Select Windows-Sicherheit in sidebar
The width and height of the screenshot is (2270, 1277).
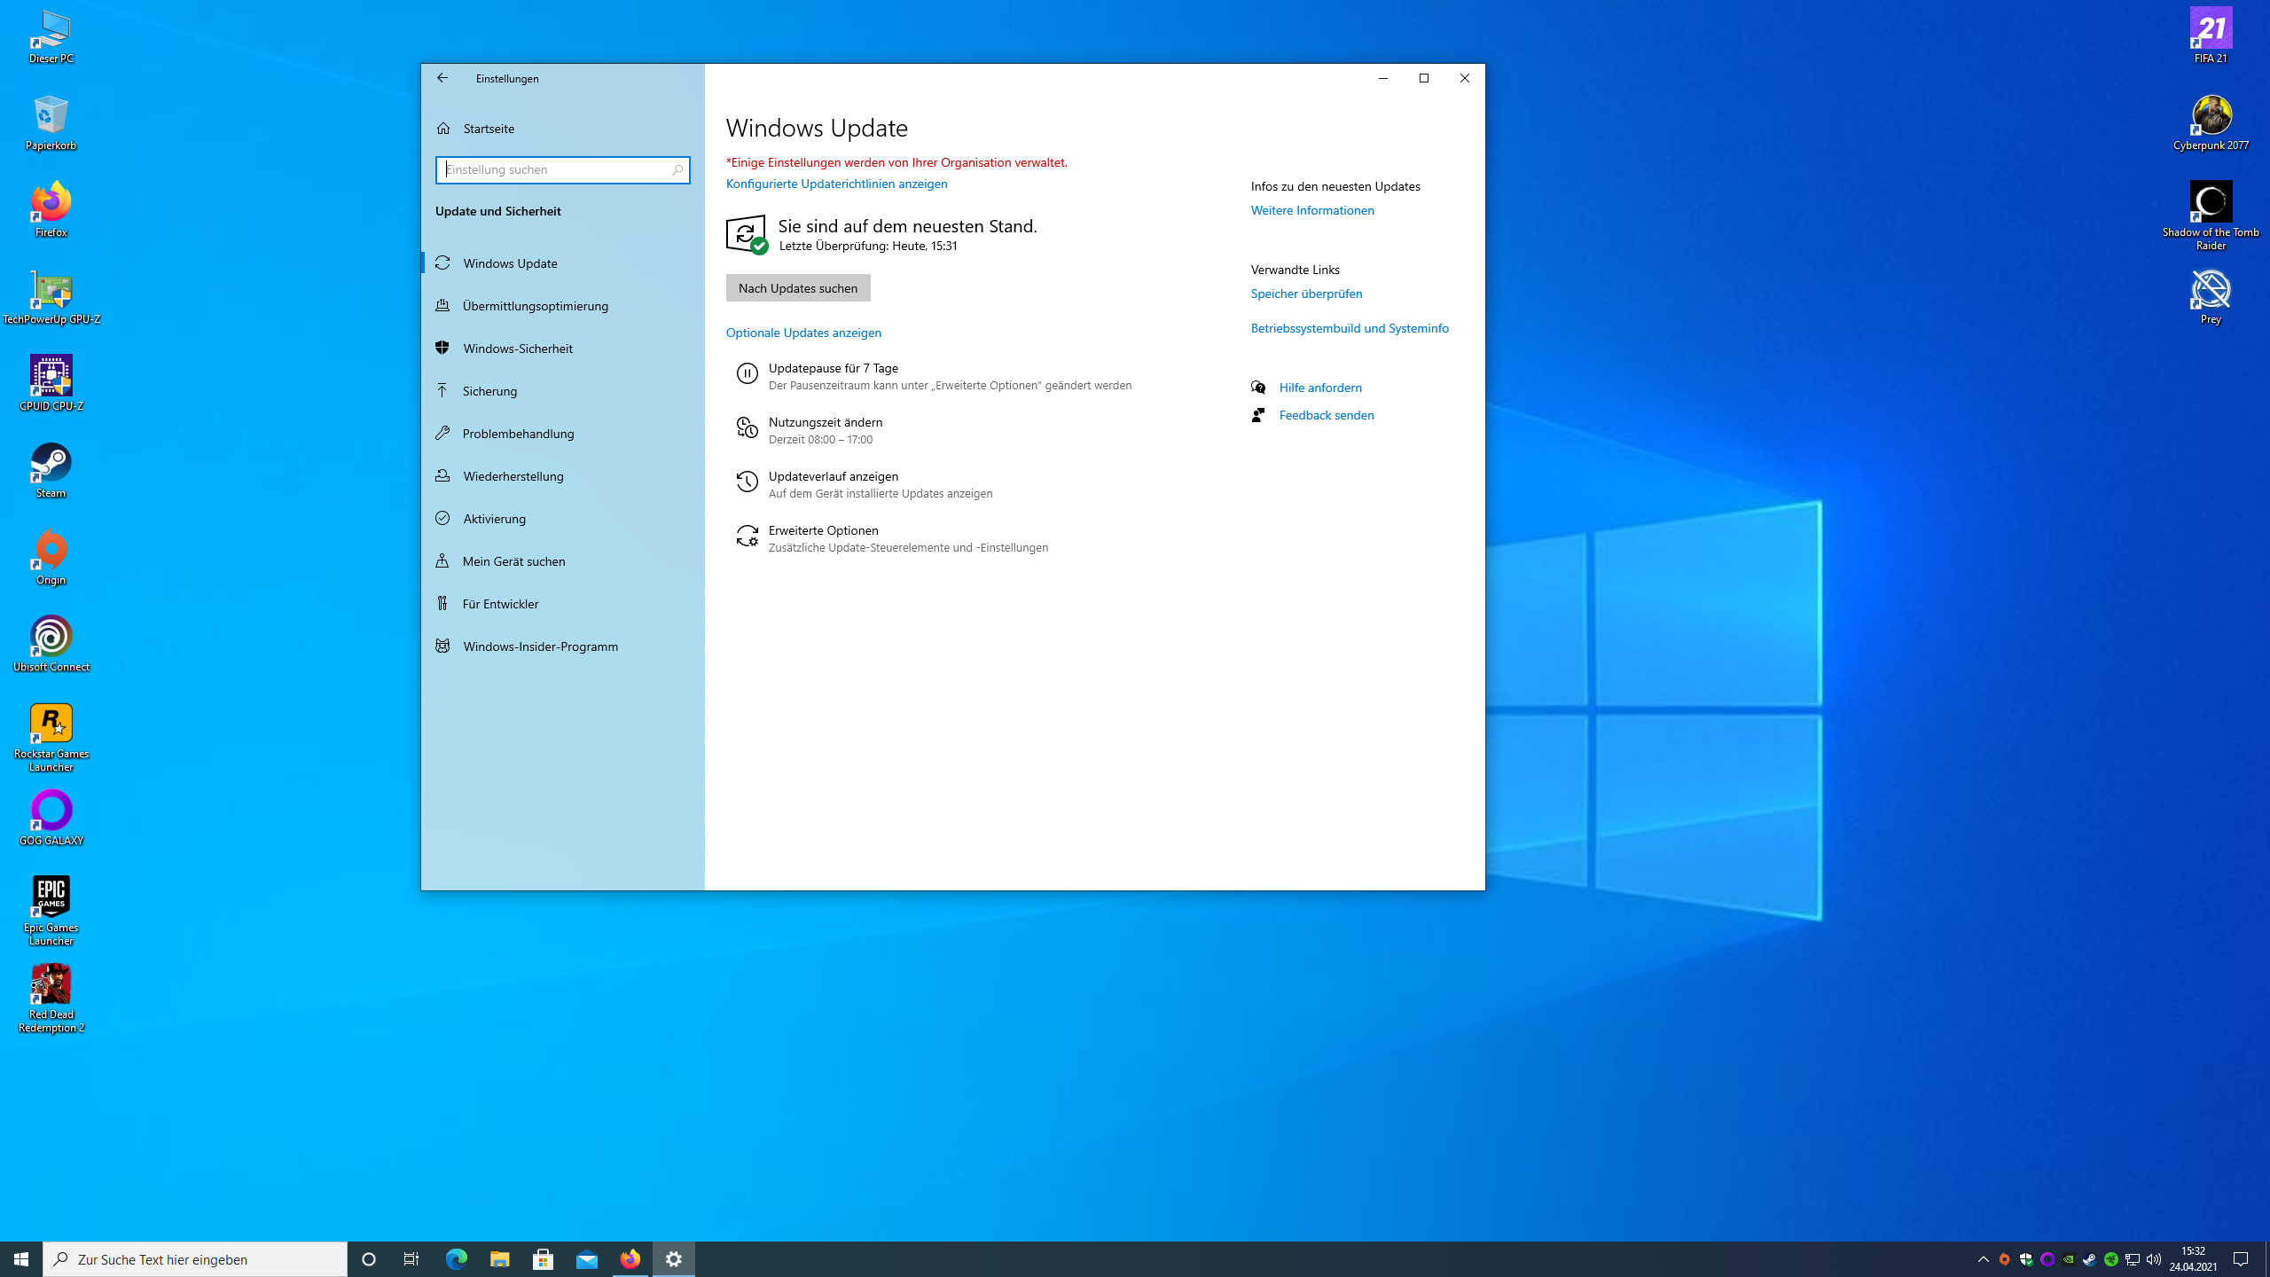click(x=518, y=349)
